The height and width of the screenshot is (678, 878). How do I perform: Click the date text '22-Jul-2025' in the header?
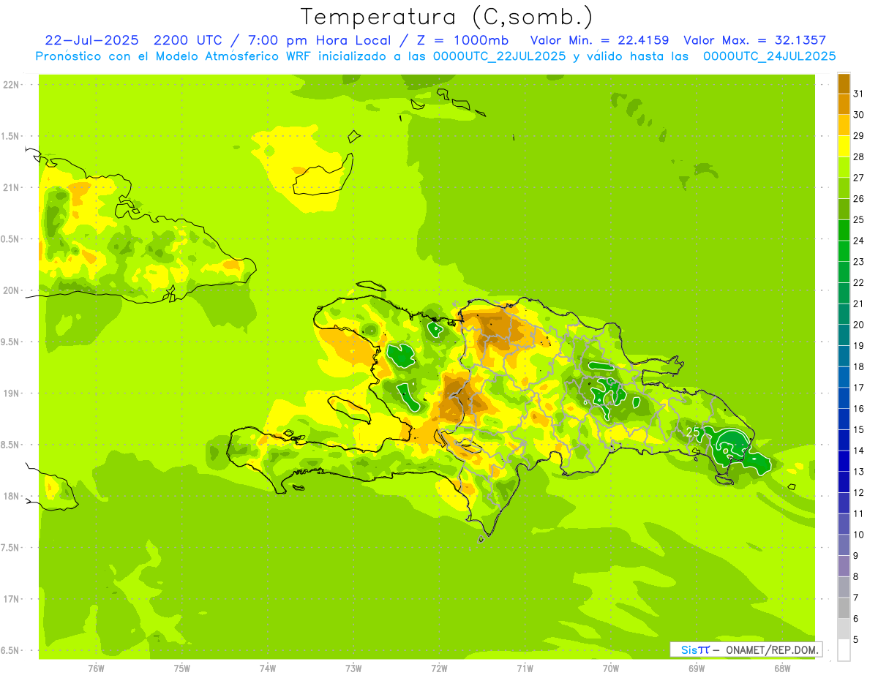pos(92,40)
